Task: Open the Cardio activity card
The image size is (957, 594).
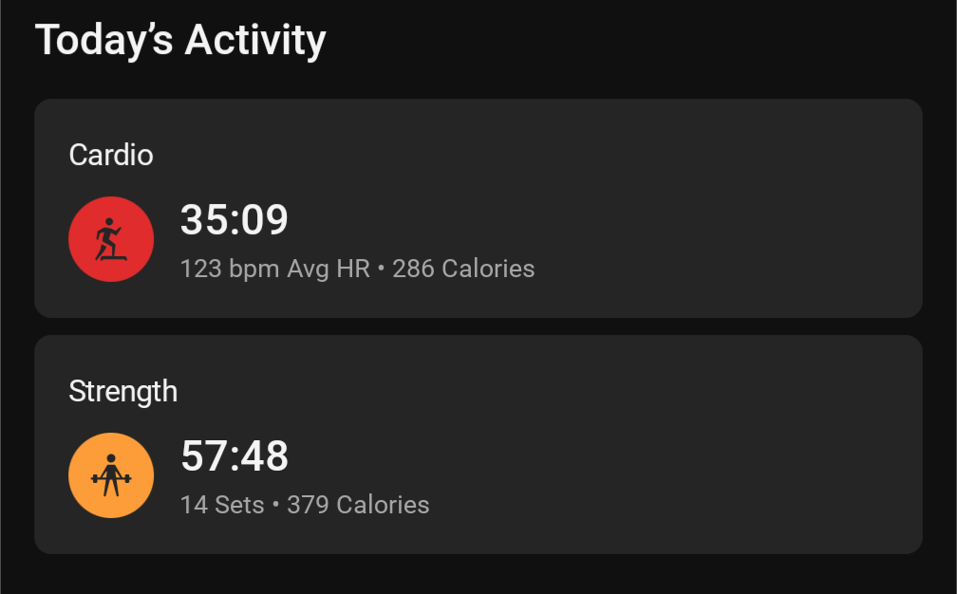Action: [478, 209]
